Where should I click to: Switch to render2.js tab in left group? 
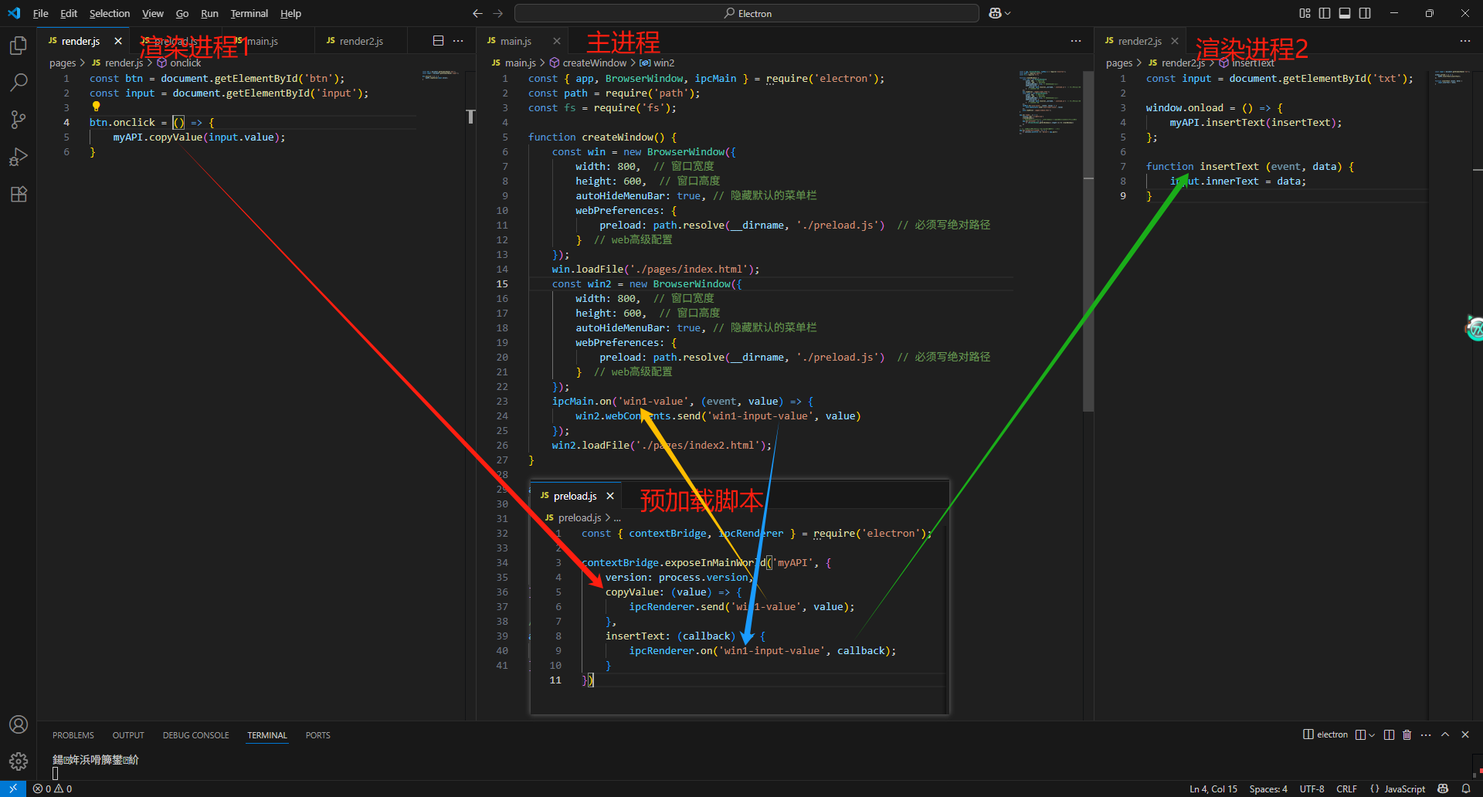[x=361, y=41]
